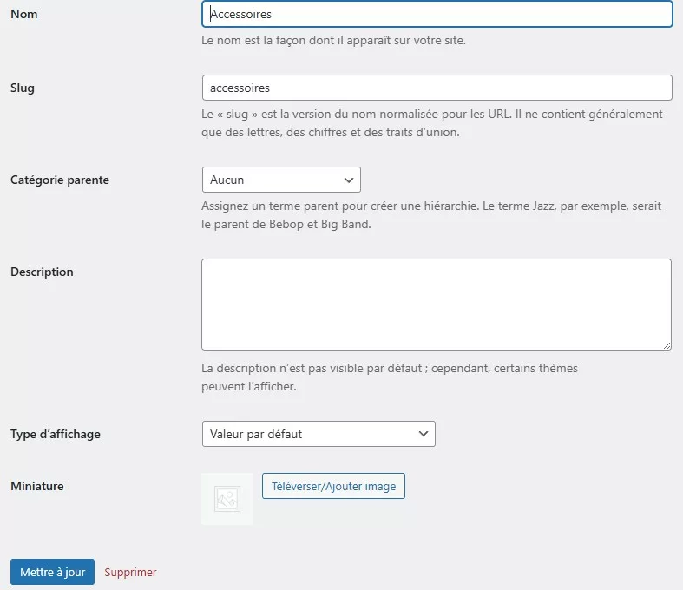
Task: Click the Mettre à jour button
Action: coord(52,572)
